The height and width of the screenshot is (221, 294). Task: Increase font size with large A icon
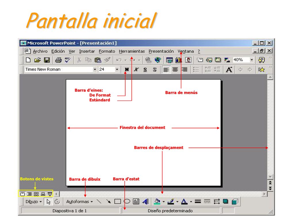[229, 70]
